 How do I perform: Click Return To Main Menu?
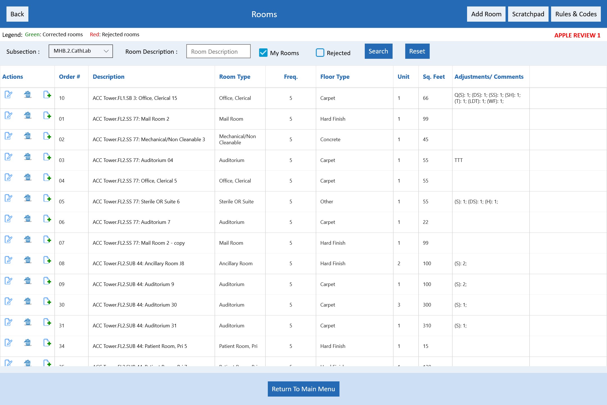pos(303,389)
